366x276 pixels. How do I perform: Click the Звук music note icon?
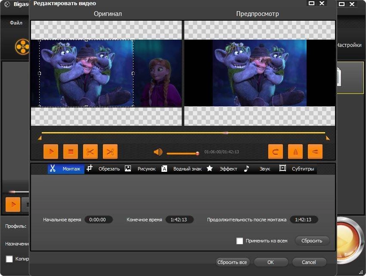pos(246,168)
